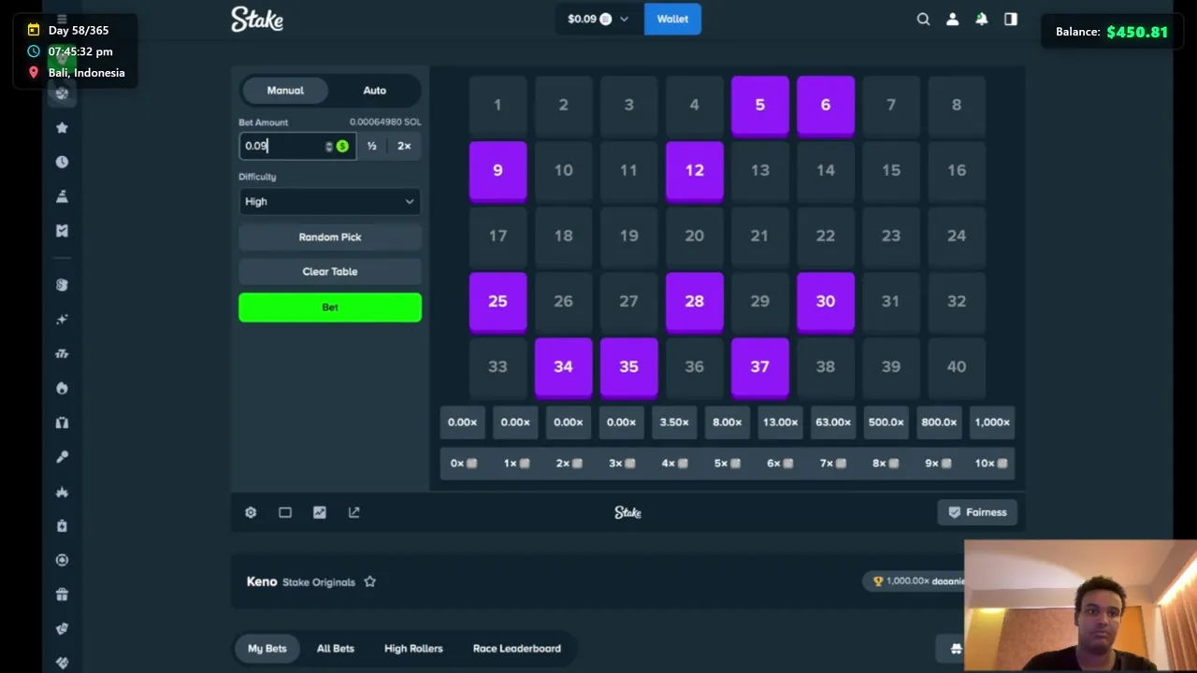1197x673 pixels.
Task: Click the 8.00× payout box
Action: tap(727, 422)
